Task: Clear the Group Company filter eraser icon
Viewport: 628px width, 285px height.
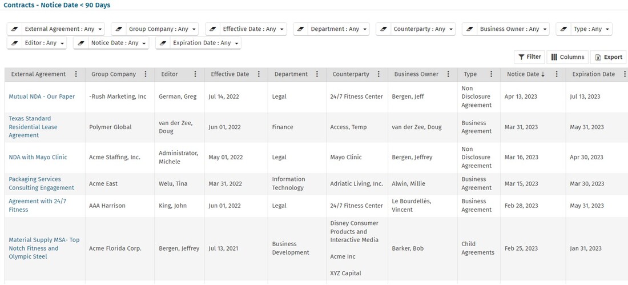Action: [119, 29]
